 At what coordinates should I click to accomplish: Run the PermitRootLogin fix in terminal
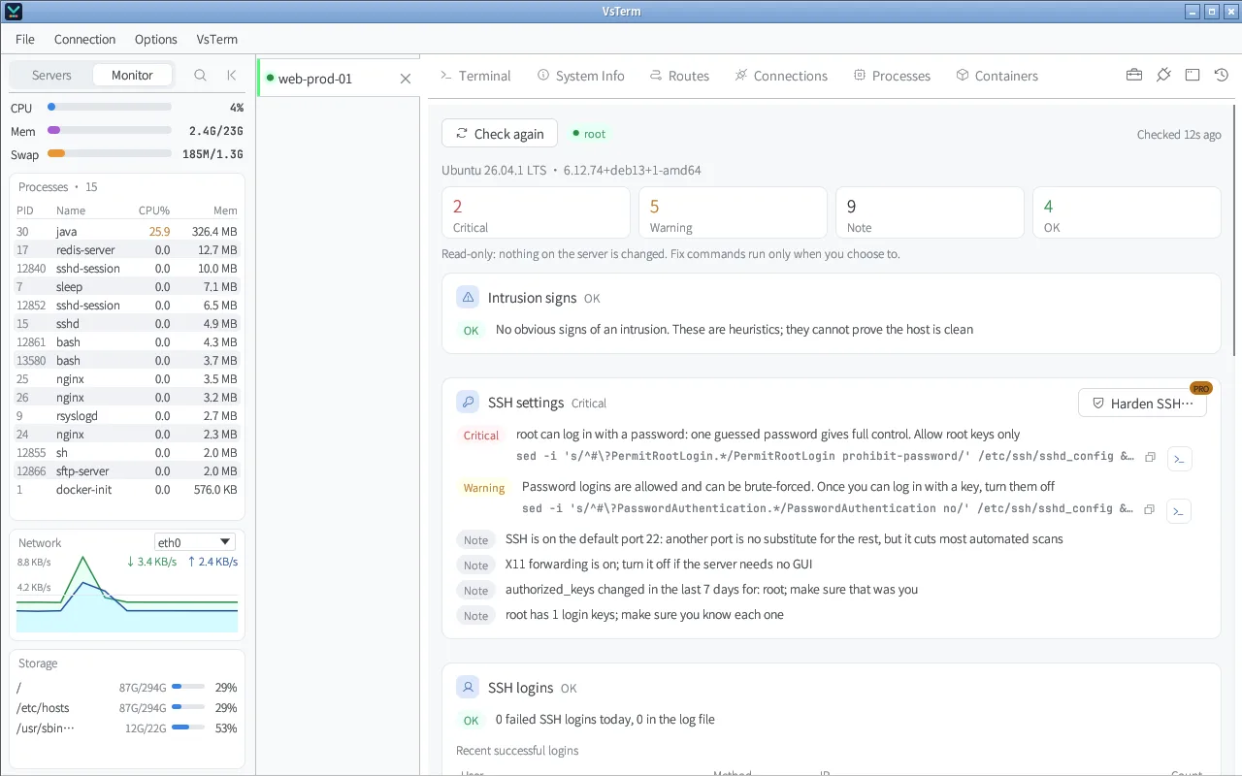[x=1179, y=459]
